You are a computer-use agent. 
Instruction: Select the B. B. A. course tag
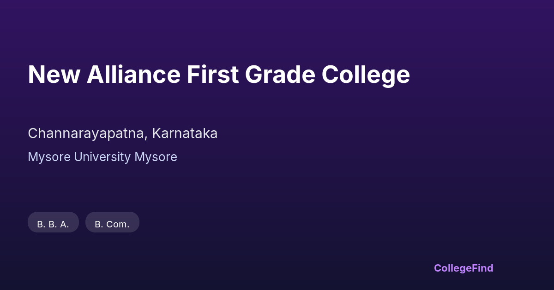tap(53, 224)
